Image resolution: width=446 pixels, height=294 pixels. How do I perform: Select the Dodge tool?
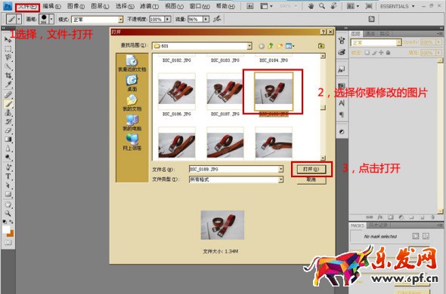(8, 158)
